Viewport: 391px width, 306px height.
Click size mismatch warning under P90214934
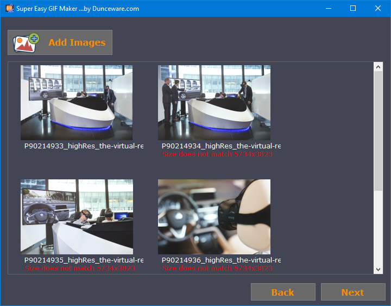click(x=217, y=154)
